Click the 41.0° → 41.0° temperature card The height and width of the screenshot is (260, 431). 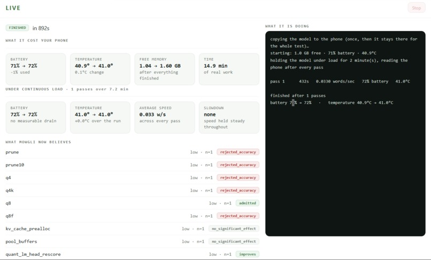[100, 118]
